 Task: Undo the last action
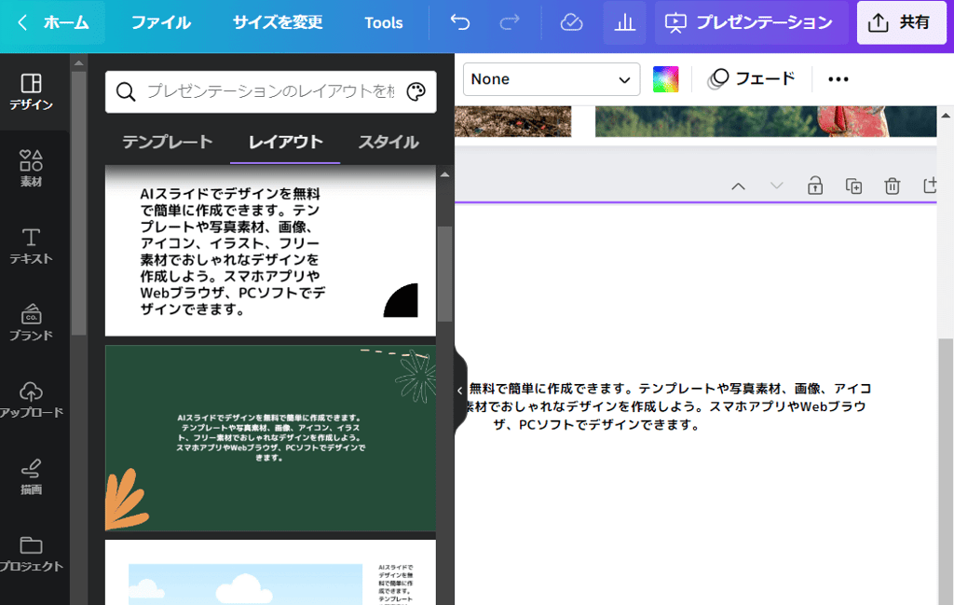[460, 22]
